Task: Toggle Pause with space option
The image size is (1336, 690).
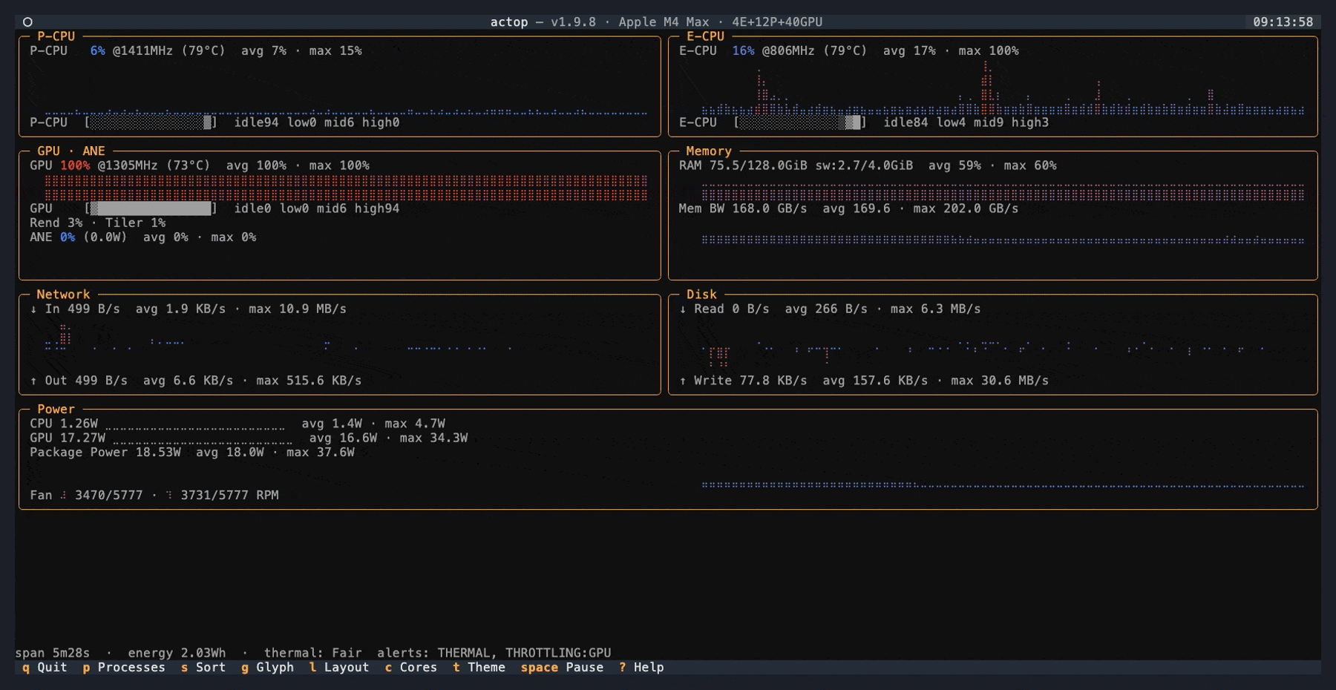Action: coord(562,668)
